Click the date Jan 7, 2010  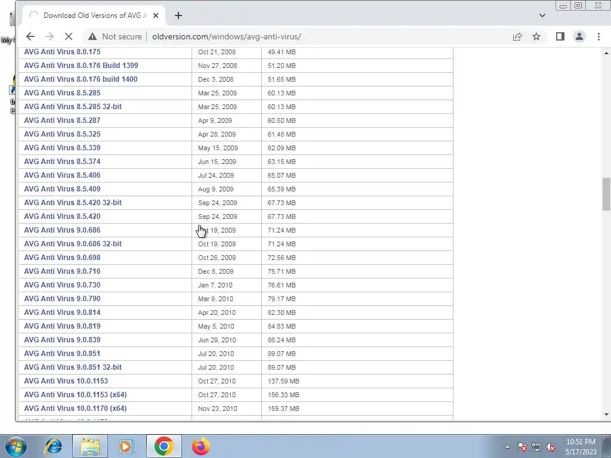215,285
